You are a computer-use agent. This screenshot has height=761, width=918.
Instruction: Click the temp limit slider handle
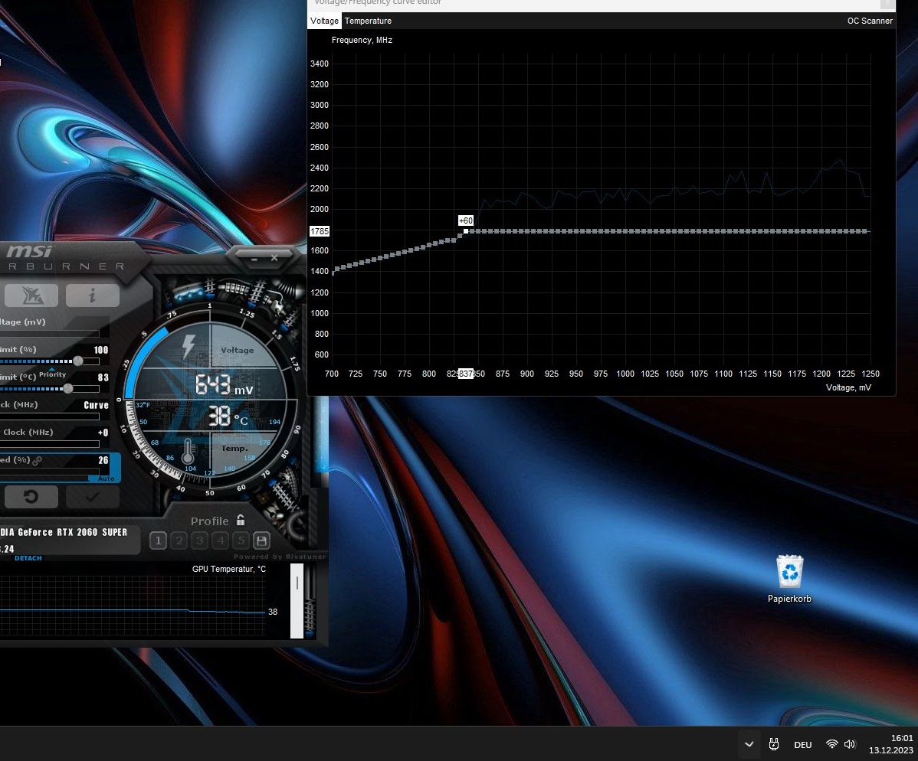coord(68,388)
